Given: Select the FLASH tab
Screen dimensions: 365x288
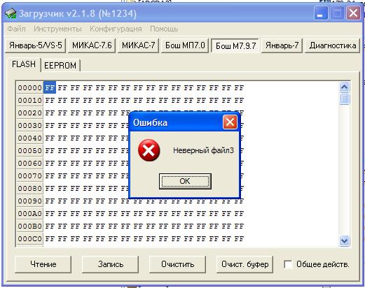Looking at the screenshot, I should pos(24,64).
